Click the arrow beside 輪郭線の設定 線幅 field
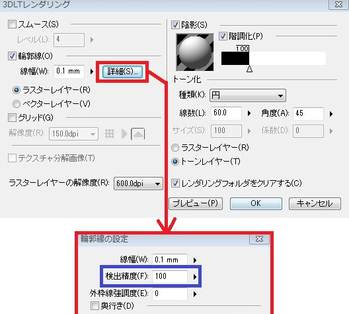Image resolution: width=349 pixels, height=314 pixels. [x=195, y=260]
